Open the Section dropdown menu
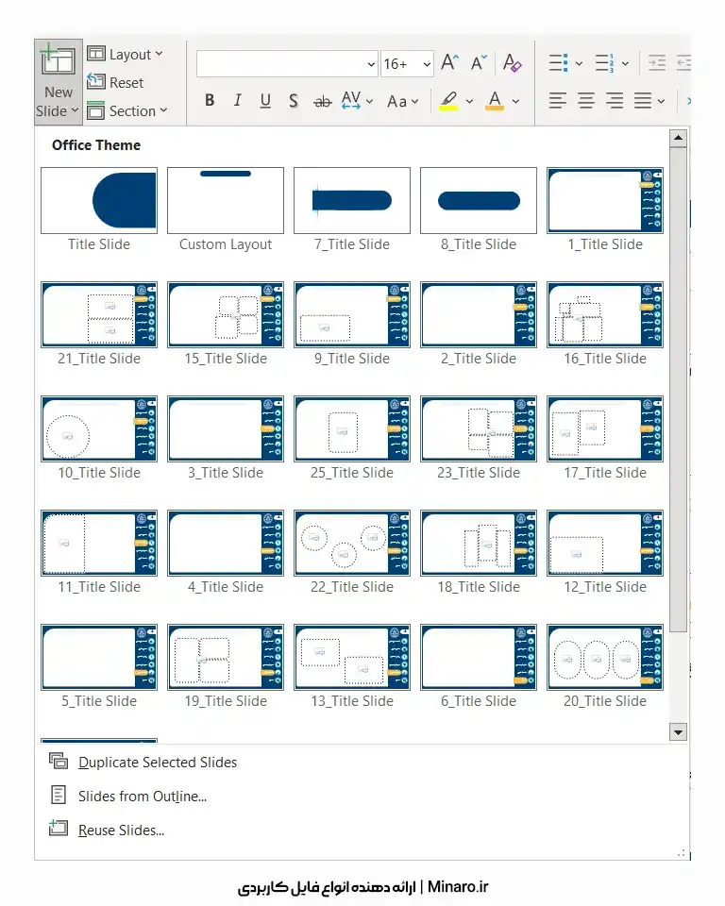This screenshot has width=725, height=906. pos(126,111)
